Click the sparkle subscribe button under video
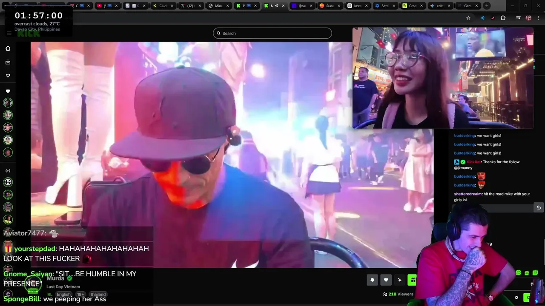This screenshot has width=545, height=306. pyautogui.click(x=399, y=280)
